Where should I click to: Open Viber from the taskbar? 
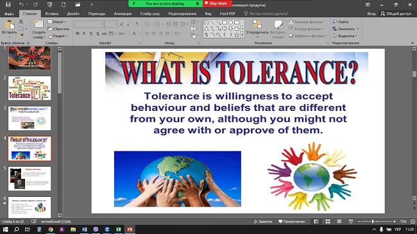pyautogui.click(x=96, y=230)
